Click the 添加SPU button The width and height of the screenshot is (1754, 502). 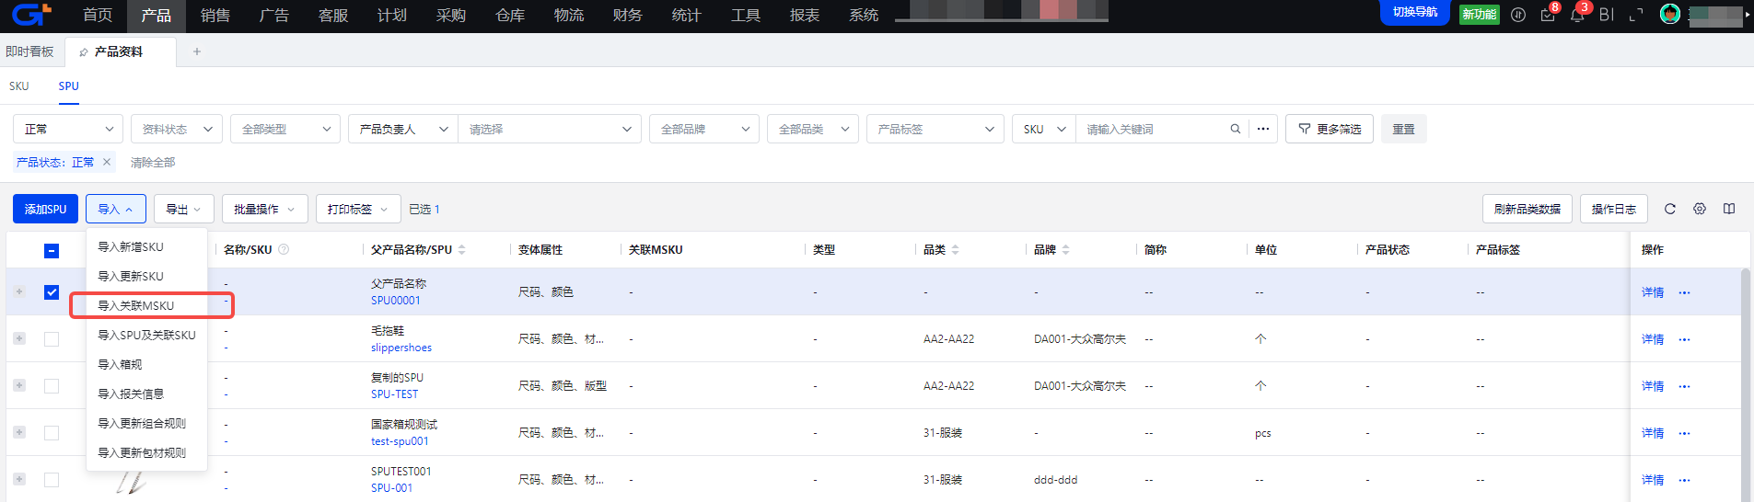tap(45, 209)
